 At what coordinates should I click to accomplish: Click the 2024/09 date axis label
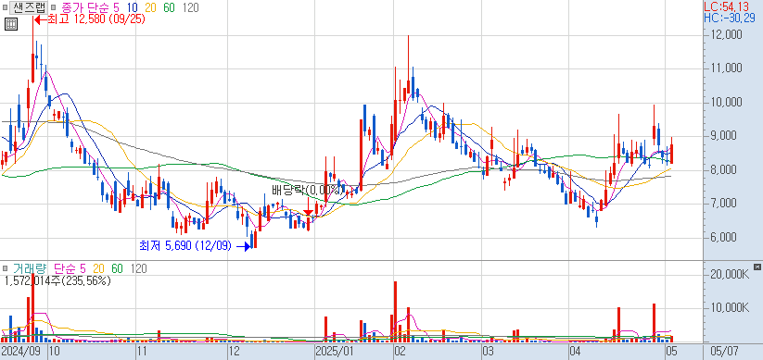22,351
